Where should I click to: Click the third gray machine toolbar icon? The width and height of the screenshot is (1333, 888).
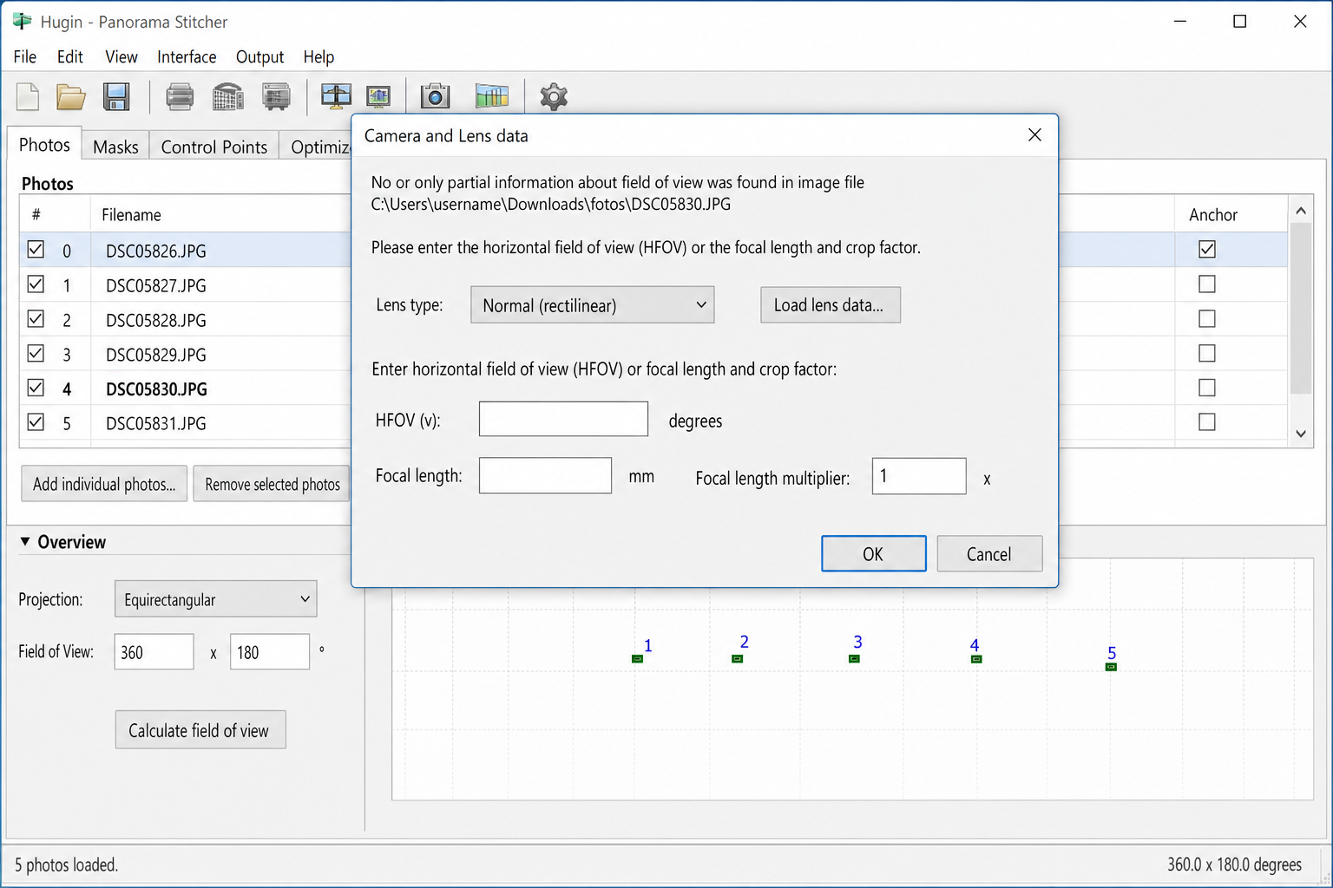[276, 96]
